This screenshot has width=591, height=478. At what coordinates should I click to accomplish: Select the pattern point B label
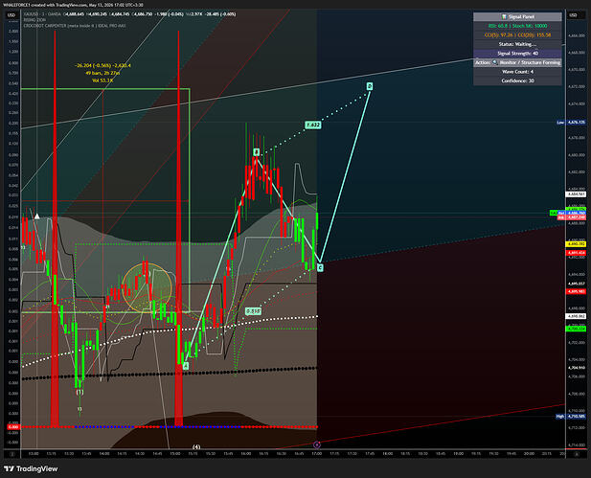tap(257, 152)
